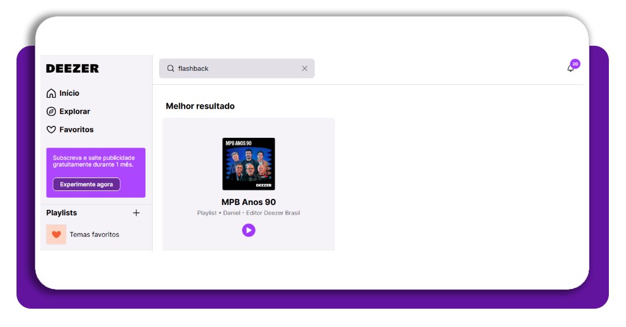Click the Playlists heading
The width and height of the screenshot is (626, 327).
(62, 213)
